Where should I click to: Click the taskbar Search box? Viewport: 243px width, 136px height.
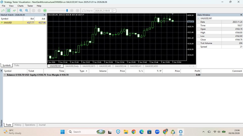(87, 132)
